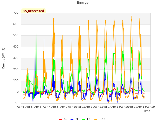The width and height of the screenshot is (166, 124).
Task: Click the Energy (W/m2) y-axis label
Action: tap(3, 58)
